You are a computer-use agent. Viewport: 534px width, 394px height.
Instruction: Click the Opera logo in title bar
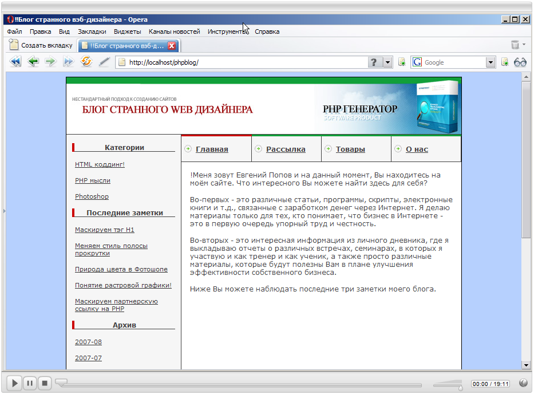click(x=10, y=19)
